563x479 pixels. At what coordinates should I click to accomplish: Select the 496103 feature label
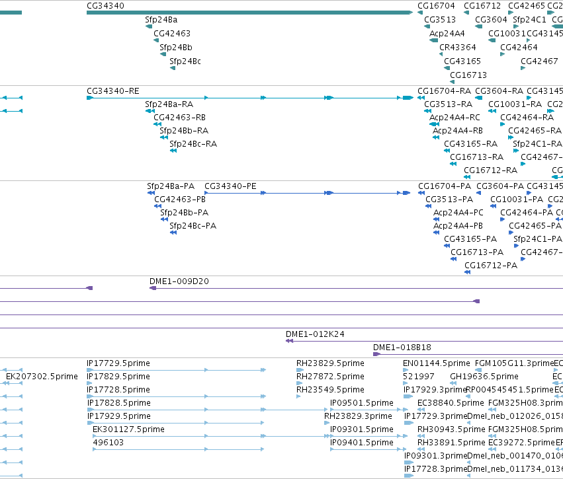[x=108, y=443]
